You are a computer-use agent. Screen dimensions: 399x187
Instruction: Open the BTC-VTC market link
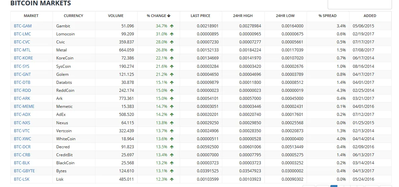(22, 131)
